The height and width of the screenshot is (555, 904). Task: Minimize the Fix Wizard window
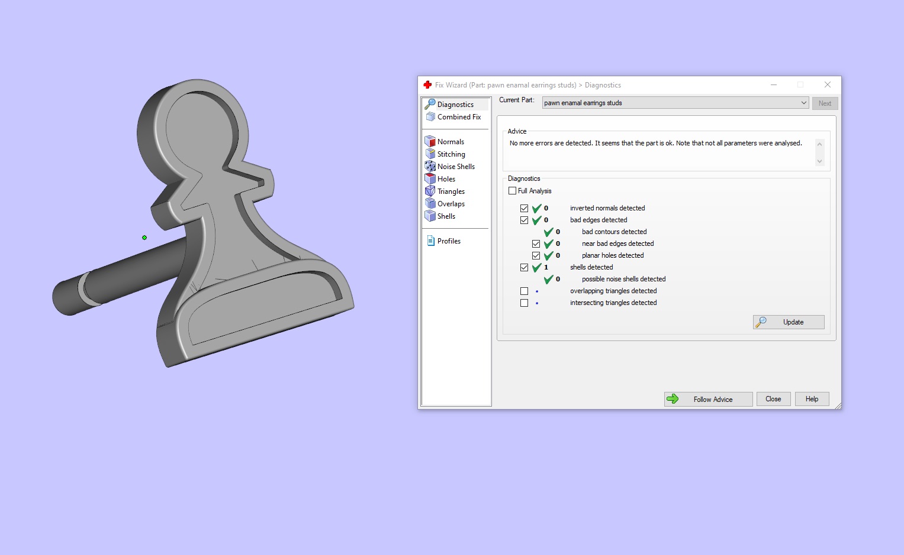tap(773, 85)
